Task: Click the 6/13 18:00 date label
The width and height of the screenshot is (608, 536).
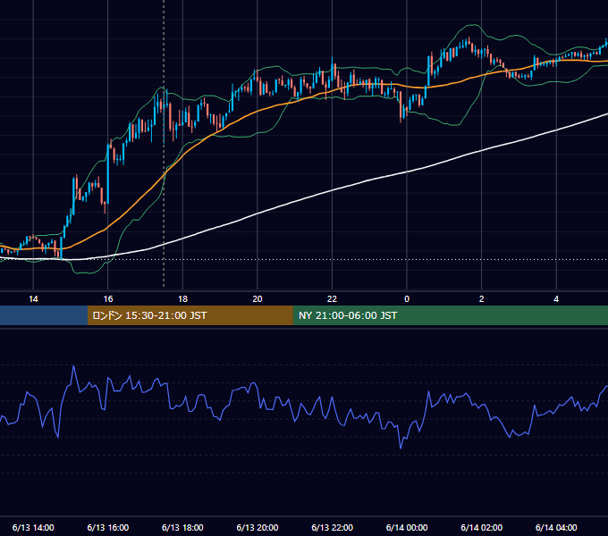Action: tap(182, 527)
